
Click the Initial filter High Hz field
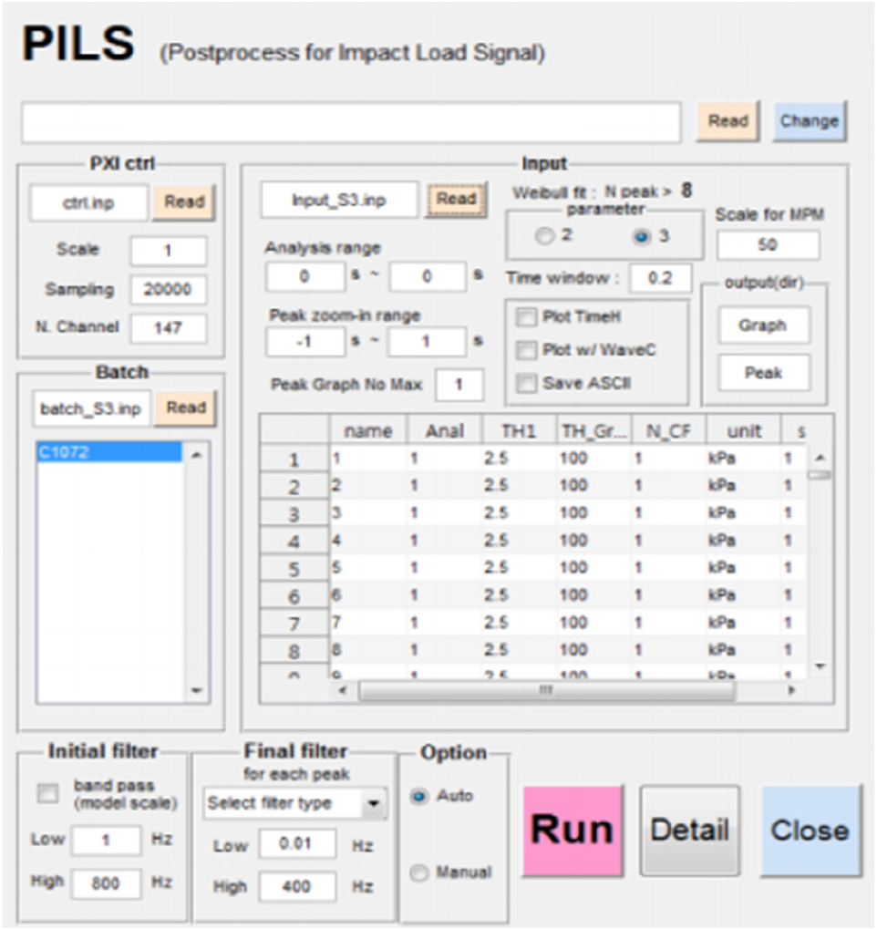(x=106, y=883)
